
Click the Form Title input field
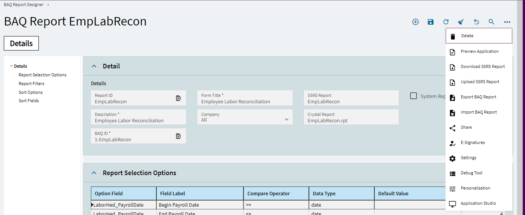tap(245, 101)
